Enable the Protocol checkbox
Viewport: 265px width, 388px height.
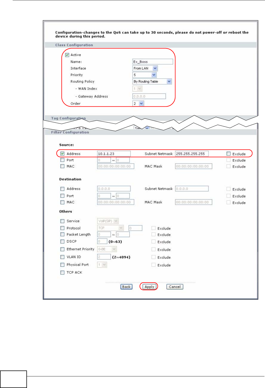[x=62, y=228]
